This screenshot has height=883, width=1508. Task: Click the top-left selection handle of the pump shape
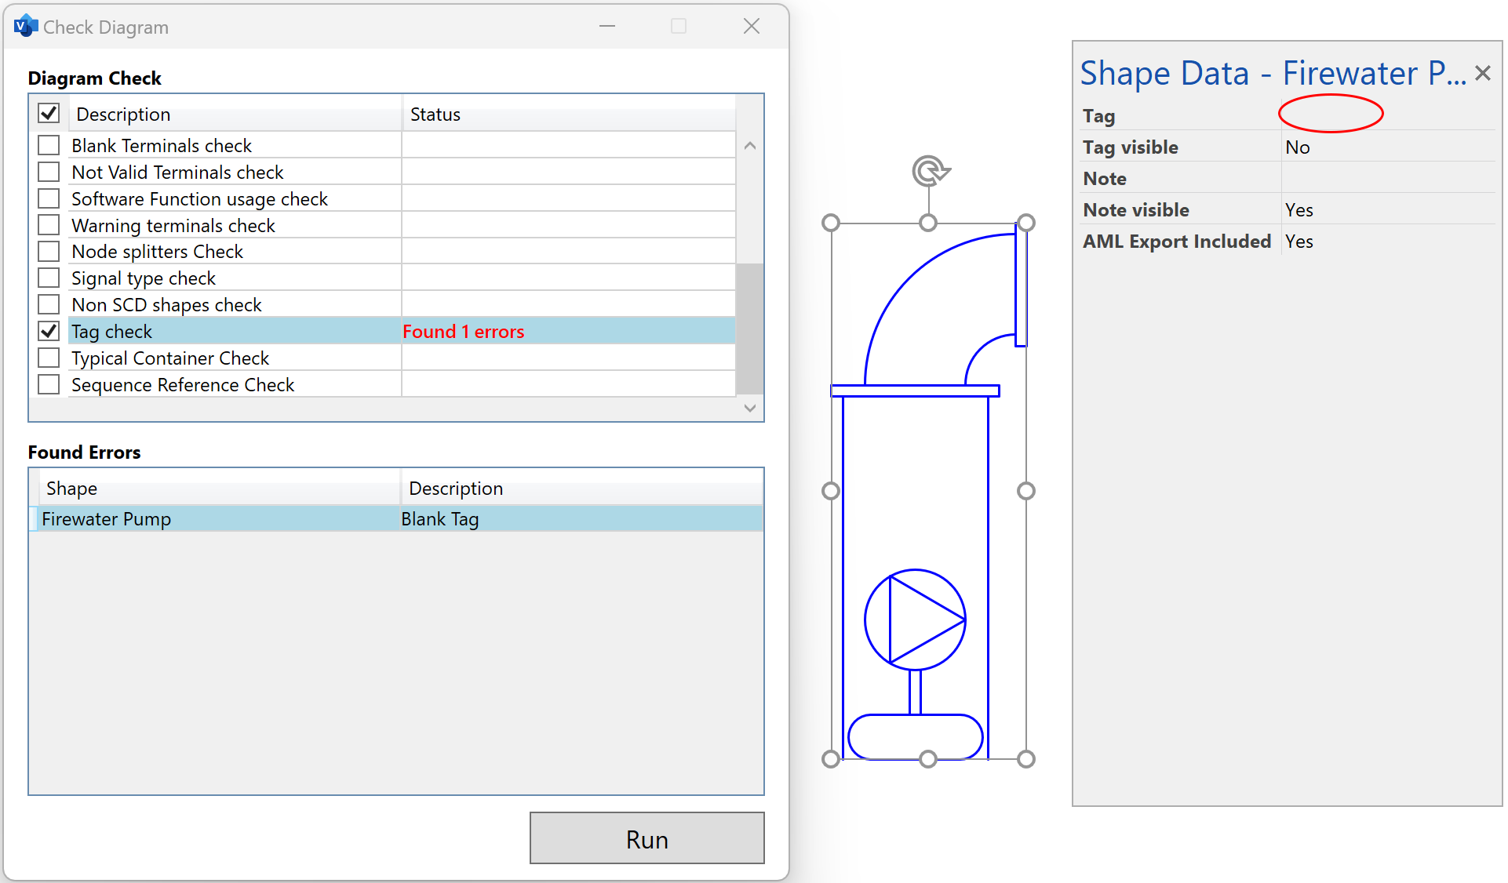(x=831, y=223)
